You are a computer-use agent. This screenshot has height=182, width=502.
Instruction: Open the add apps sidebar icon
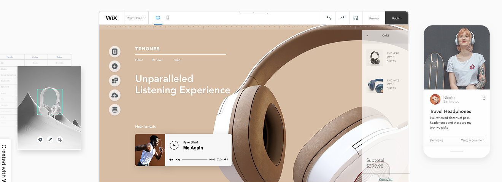point(115,81)
